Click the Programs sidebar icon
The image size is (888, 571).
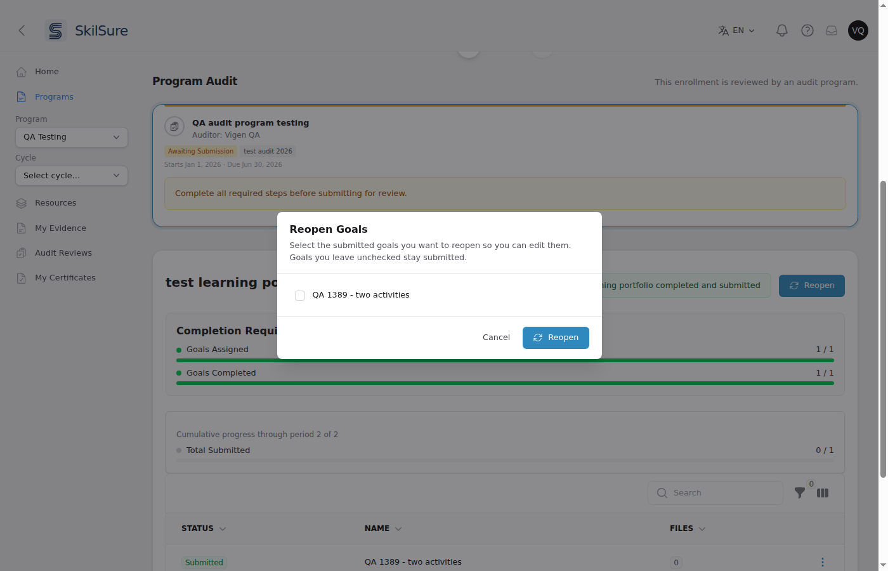click(22, 97)
